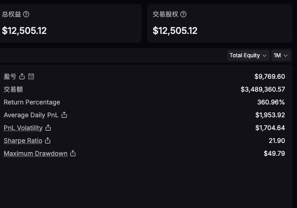
Task: Click the Return Percentage value 360.96%
Action: [271, 102]
